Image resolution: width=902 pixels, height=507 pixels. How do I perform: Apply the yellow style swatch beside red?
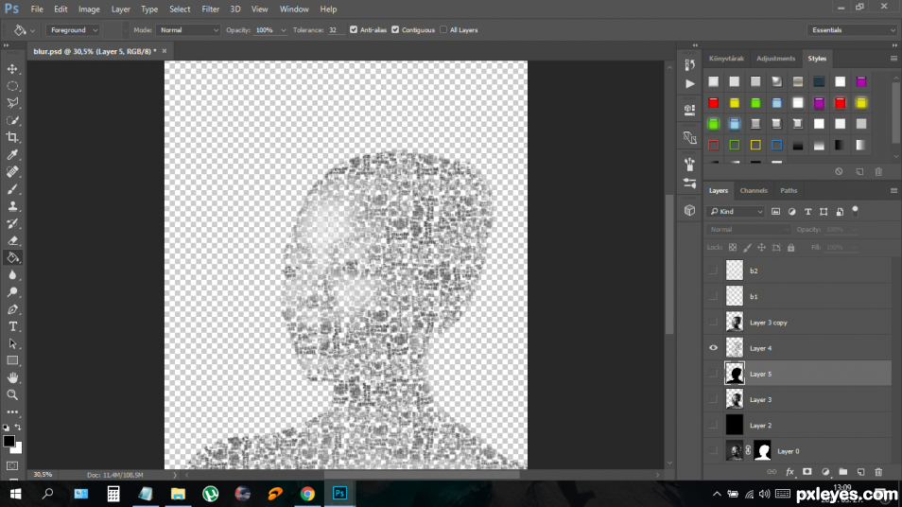[x=735, y=103]
